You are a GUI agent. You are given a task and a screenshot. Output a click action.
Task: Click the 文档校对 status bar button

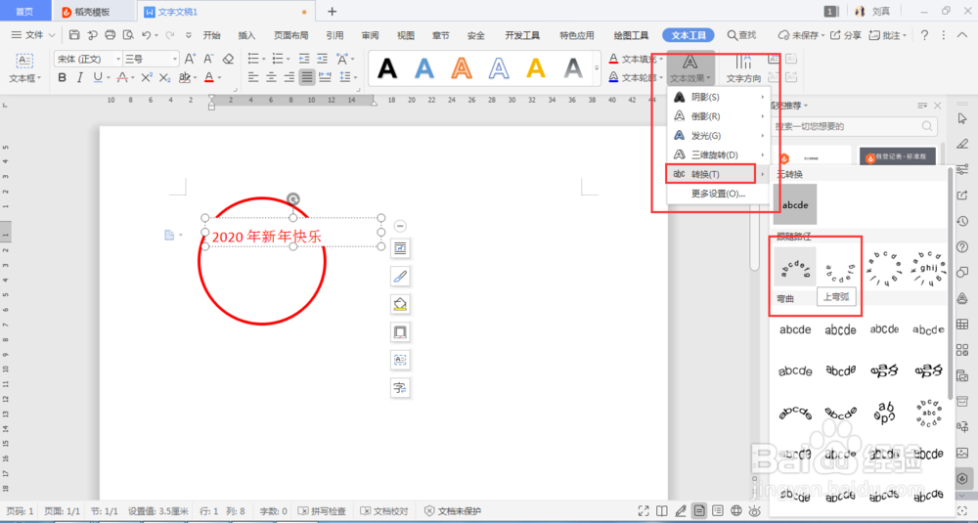384,511
